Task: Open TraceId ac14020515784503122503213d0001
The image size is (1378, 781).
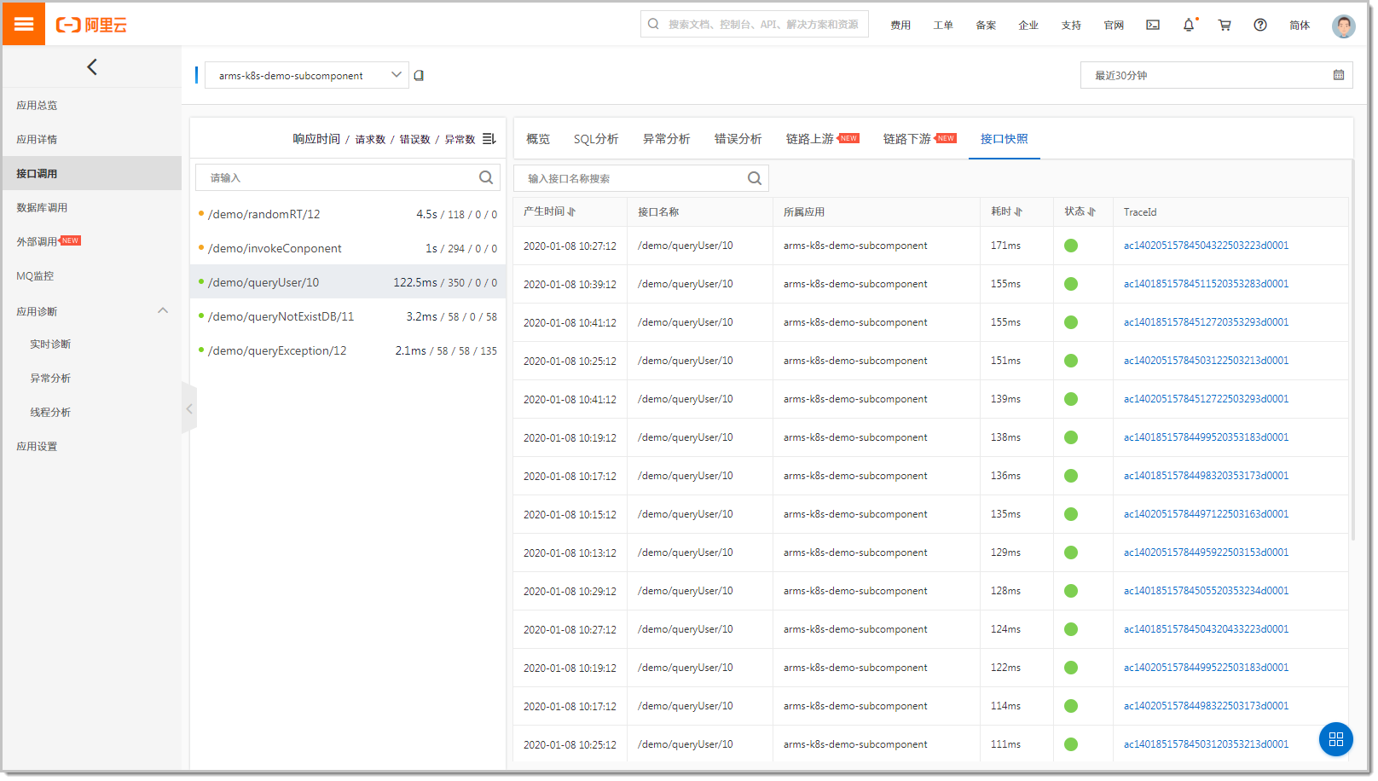Action: pyautogui.click(x=1206, y=361)
